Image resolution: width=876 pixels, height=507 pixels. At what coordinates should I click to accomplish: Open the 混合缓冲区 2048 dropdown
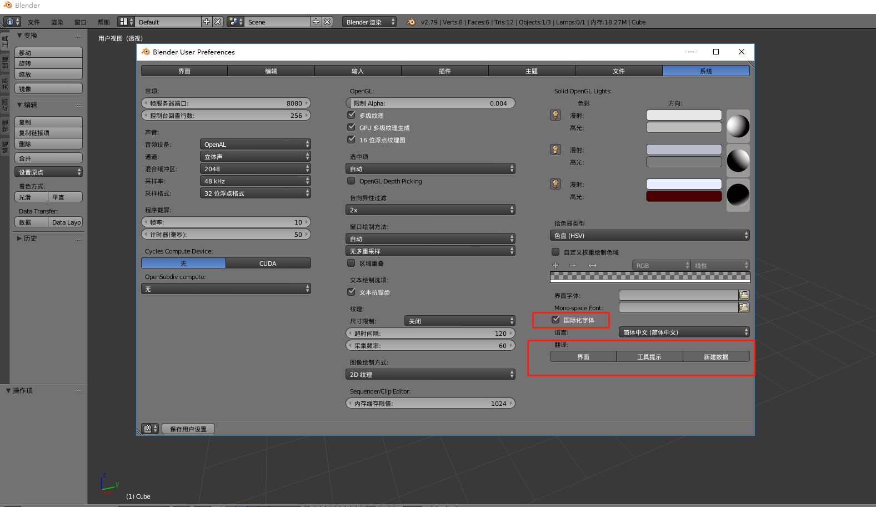point(255,168)
